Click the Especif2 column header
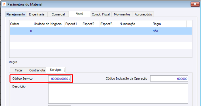The height and width of the screenshot is (106, 201). coord(91,24)
